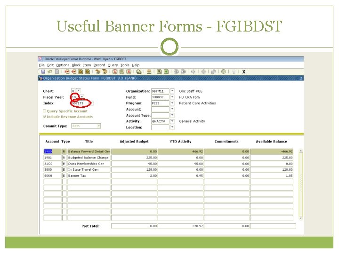Click the Organization field containing 997M11
Image resolution: width=339 pixels, height=254 pixels.
tap(160, 91)
